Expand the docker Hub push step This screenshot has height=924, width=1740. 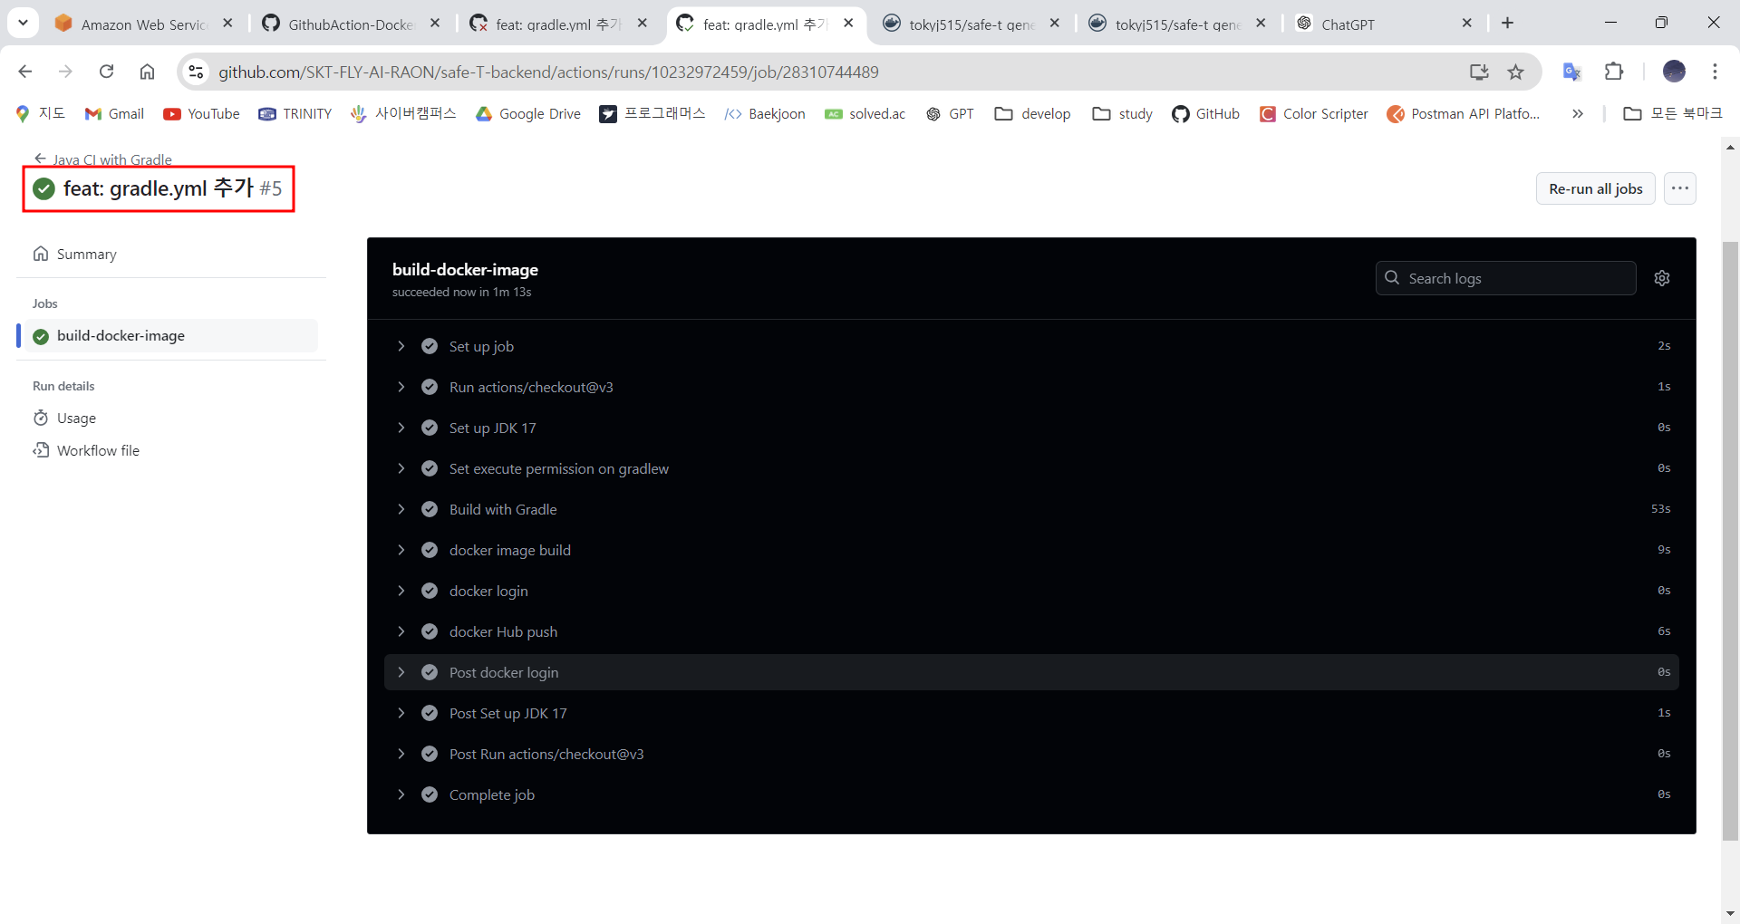[401, 630]
